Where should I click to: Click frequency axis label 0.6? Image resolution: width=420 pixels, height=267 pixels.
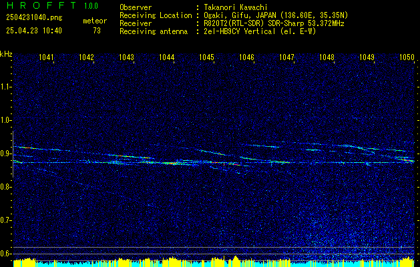[x=5, y=254]
